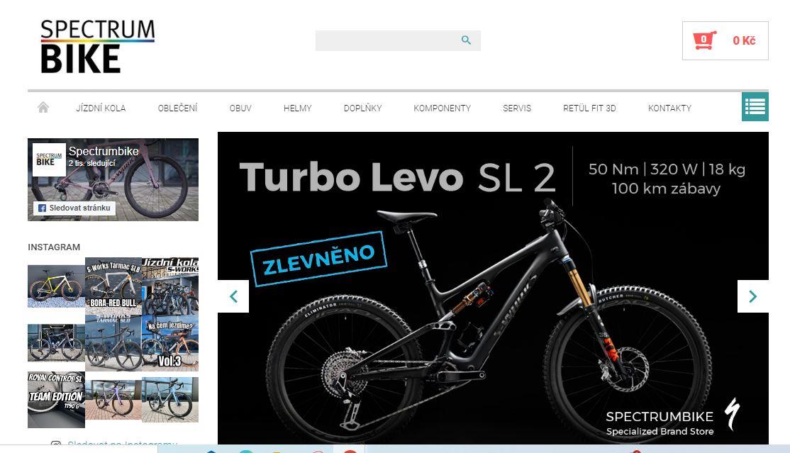
Task: Open the Jízdní kola menu
Action: (101, 108)
